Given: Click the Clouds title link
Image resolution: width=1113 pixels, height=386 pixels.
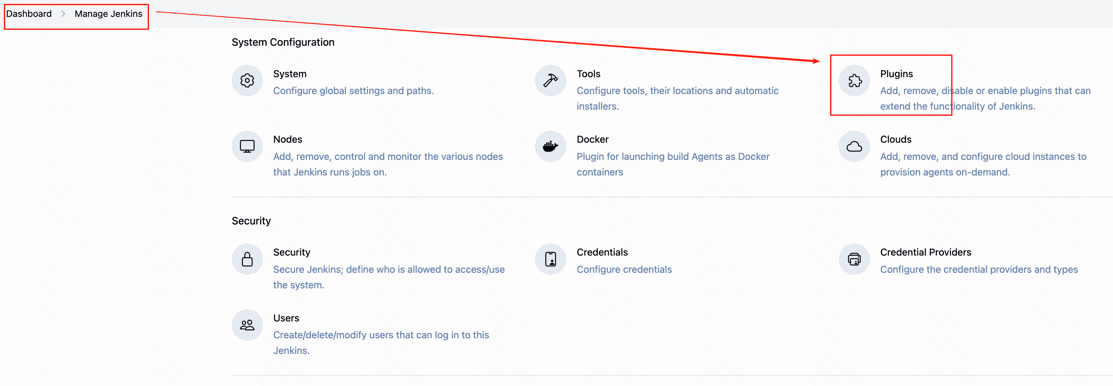Looking at the screenshot, I should 895,139.
